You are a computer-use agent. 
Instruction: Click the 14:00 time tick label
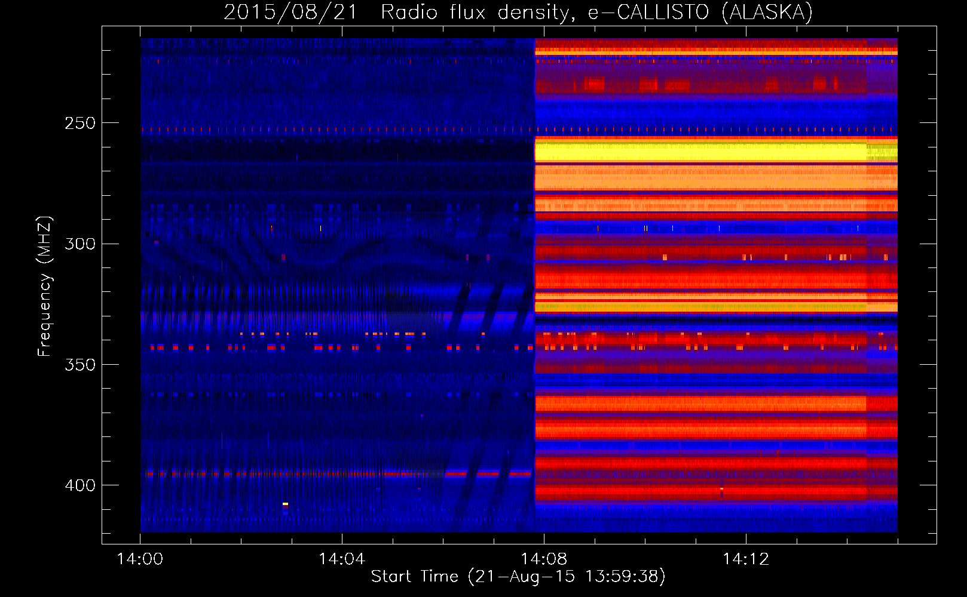140,559
